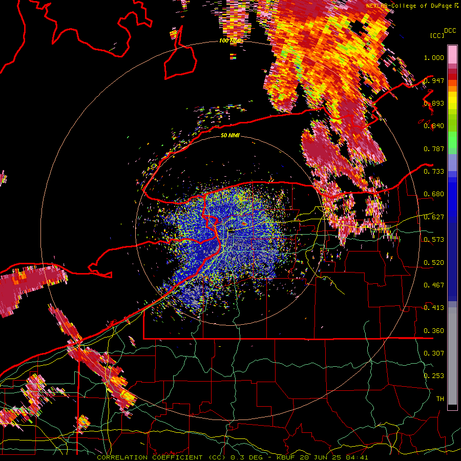Select the 0.413 legend value

434,307
